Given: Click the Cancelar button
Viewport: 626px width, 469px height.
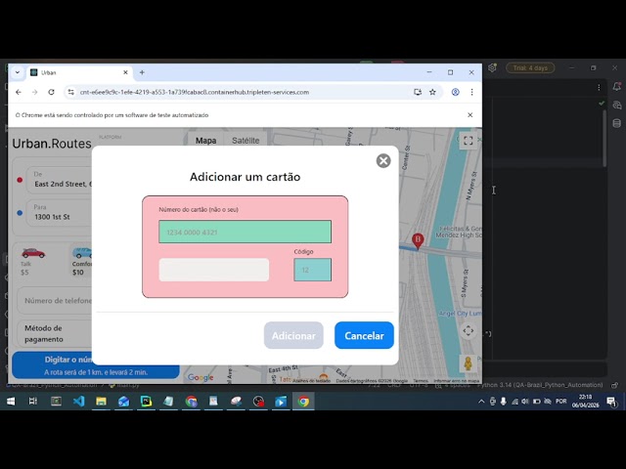Looking at the screenshot, I should (x=364, y=335).
